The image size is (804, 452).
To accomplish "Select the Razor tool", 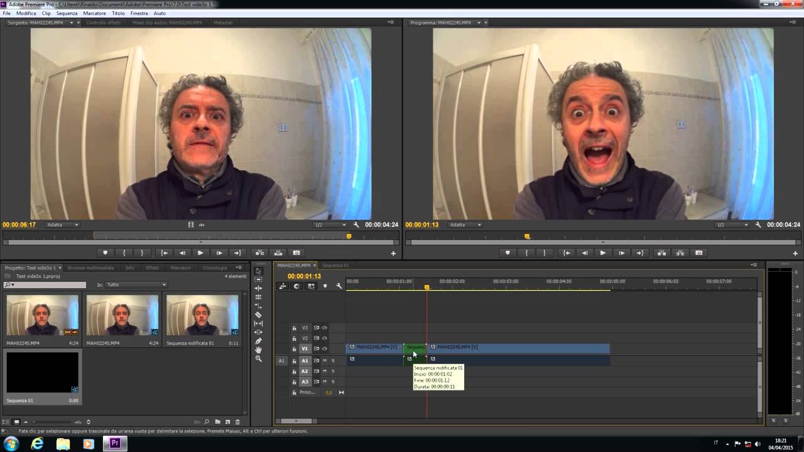I will click(258, 315).
